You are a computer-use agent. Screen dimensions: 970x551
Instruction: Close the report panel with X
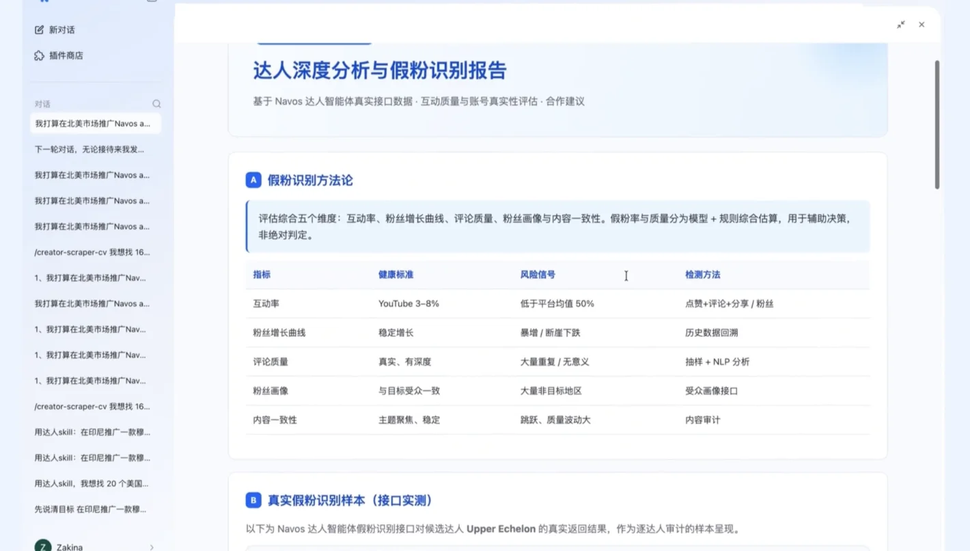[921, 25]
